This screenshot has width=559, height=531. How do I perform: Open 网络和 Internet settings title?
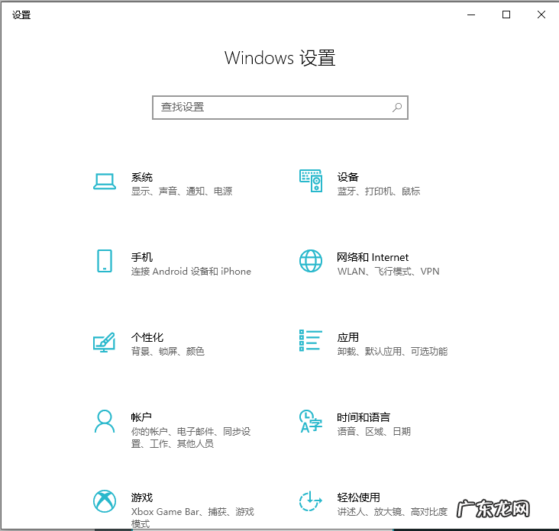pos(373,257)
